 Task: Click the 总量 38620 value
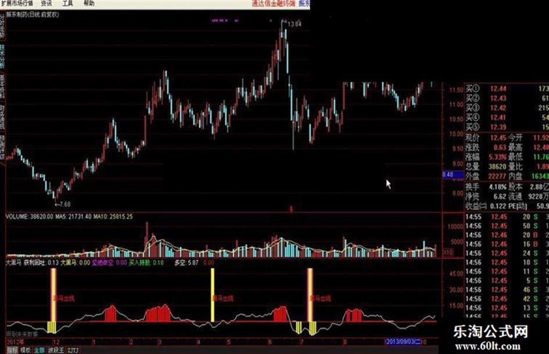497,166
